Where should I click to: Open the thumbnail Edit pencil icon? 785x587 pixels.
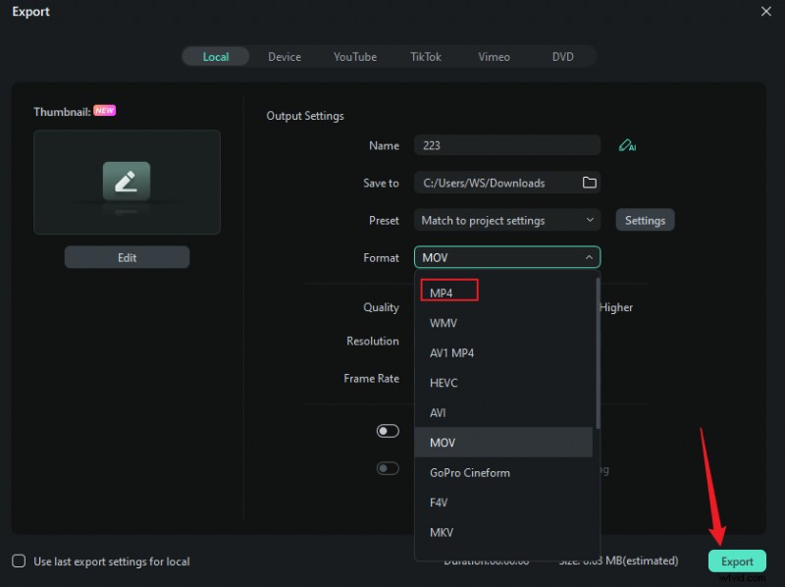coord(127,182)
